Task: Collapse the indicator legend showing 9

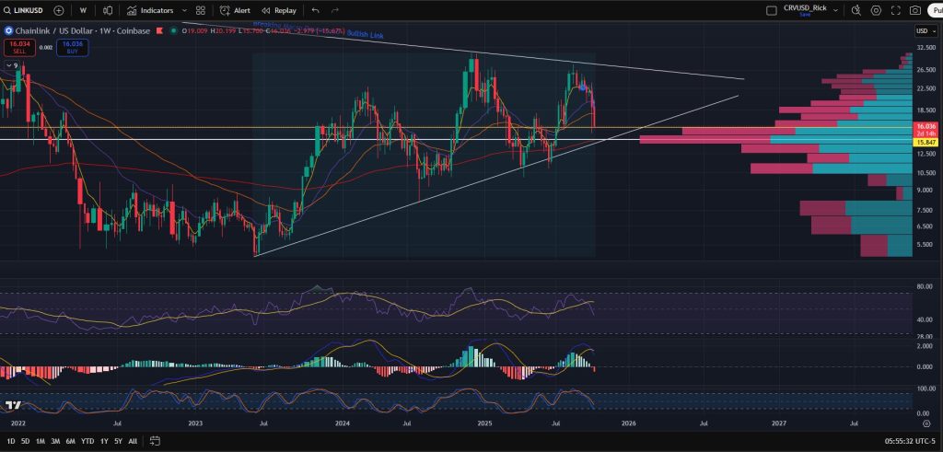Action: coord(13,65)
